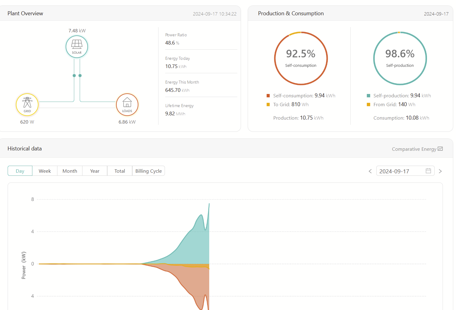
Task: Click the 98.6% Self-production ring
Action: tap(400, 58)
